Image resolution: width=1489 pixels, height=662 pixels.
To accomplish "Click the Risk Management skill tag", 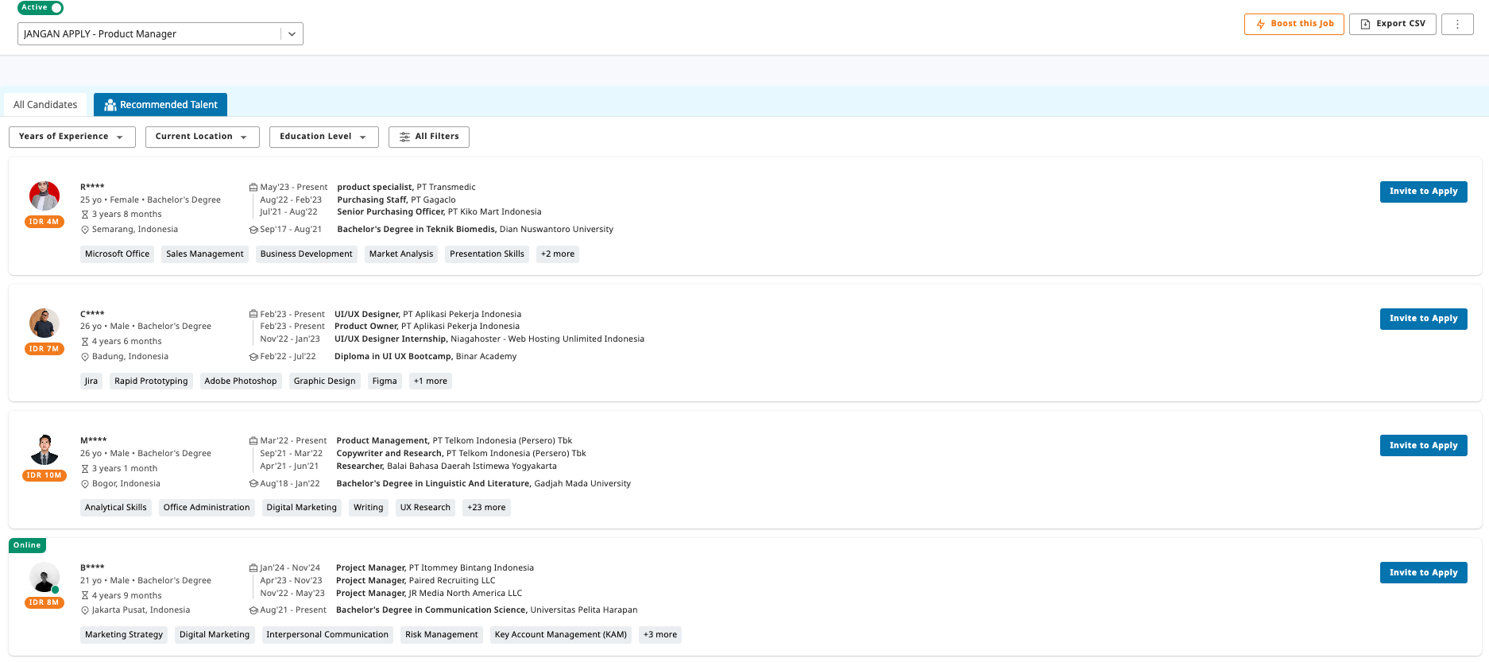I will coord(442,635).
